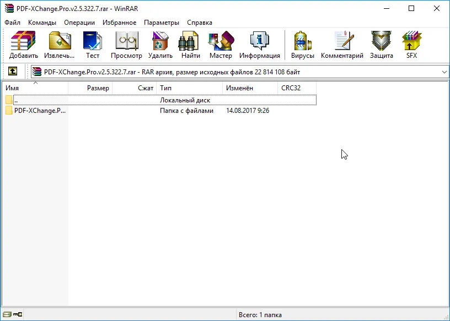The width and height of the screenshot is (450, 321).
Task: Click the Извлечь (Extract) toolbar icon
Action: click(x=60, y=45)
